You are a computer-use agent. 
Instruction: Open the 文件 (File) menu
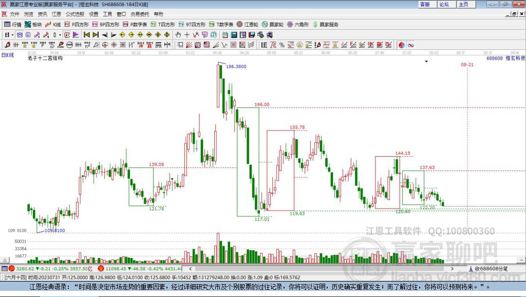point(14,14)
